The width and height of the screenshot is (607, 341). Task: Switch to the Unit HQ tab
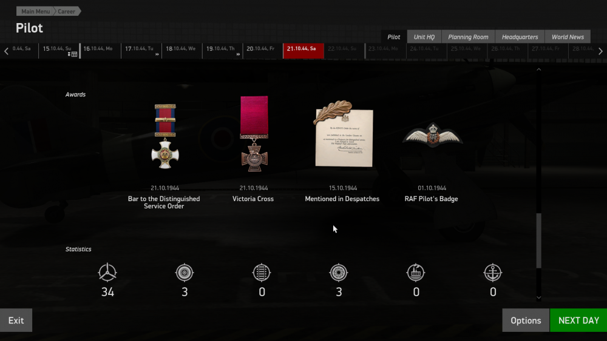click(424, 37)
